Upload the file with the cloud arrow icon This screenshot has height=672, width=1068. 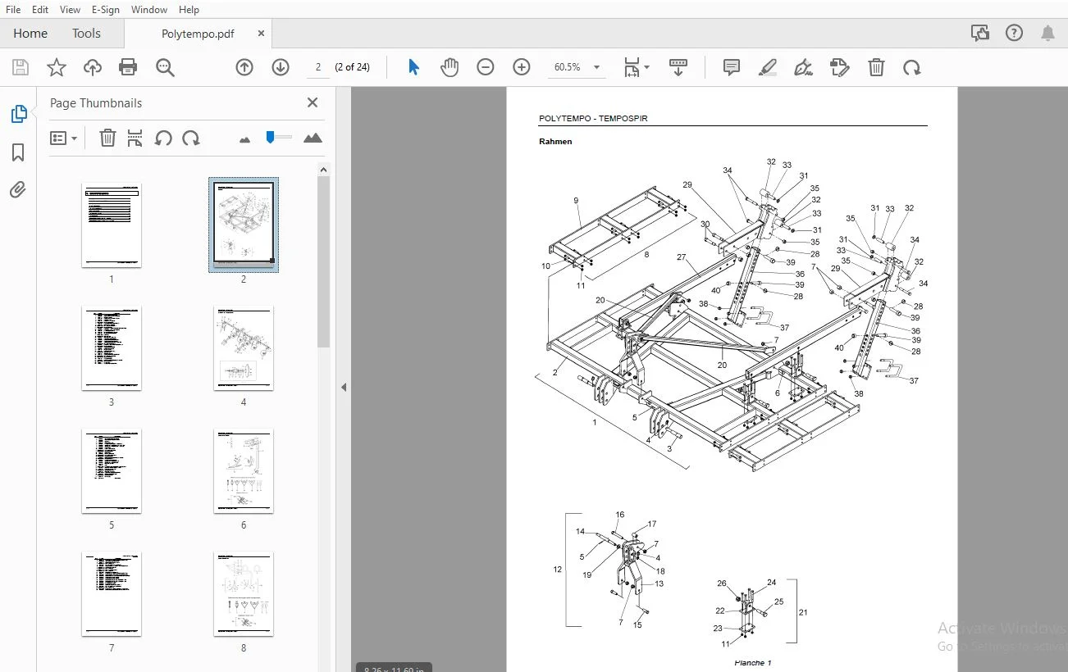(93, 67)
